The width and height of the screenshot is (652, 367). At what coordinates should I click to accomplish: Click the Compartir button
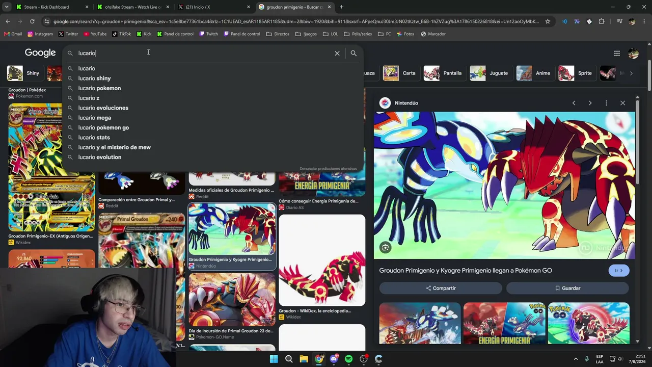tap(441, 288)
